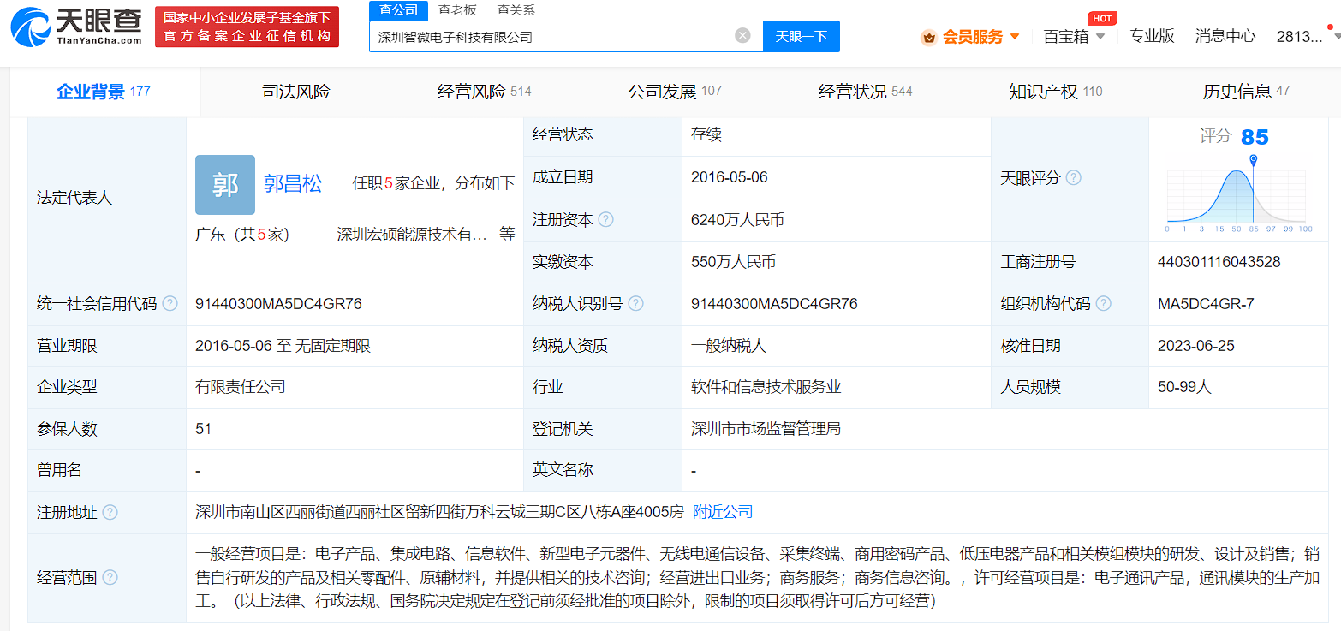Screen dimensions: 1341x631
Task: Click the score marker pin on the chart
Action: [1254, 160]
